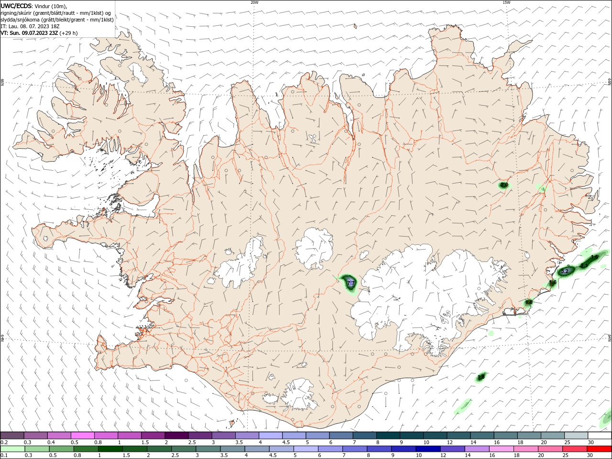Image resolution: width=612 pixels, height=459 pixels.
Task: Click the 'rigning/skúrir' legend description line
Action: pos(56,13)
